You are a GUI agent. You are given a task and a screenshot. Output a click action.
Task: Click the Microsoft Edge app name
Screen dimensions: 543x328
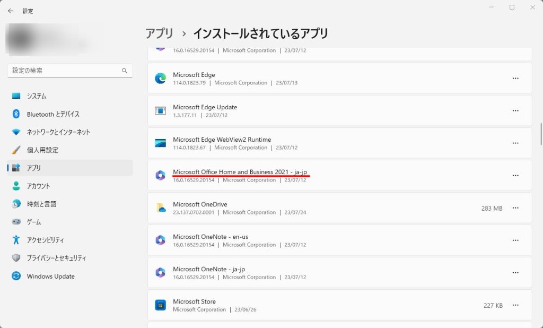[194, 74]
